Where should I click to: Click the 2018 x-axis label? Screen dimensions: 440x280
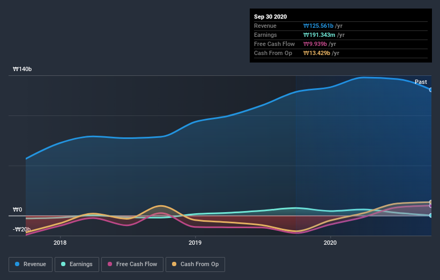coord(60,243)
